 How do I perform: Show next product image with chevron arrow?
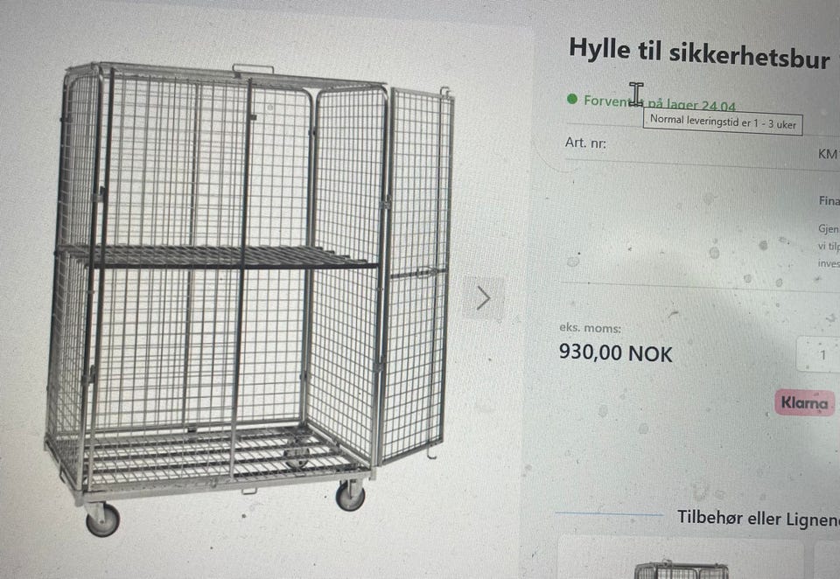point(483,298)
